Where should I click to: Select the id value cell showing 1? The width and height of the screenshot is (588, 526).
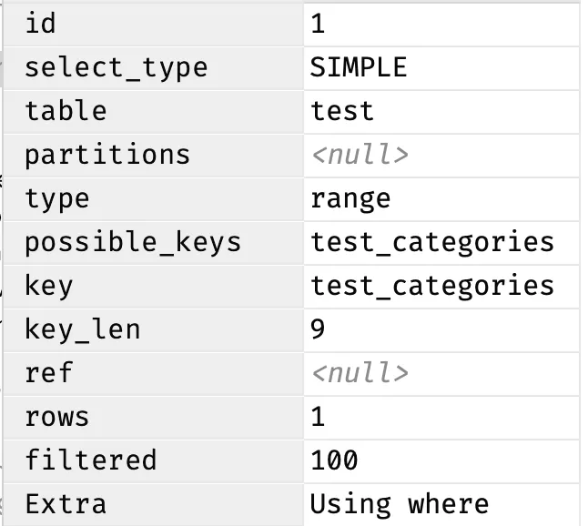tap(441, 25)
